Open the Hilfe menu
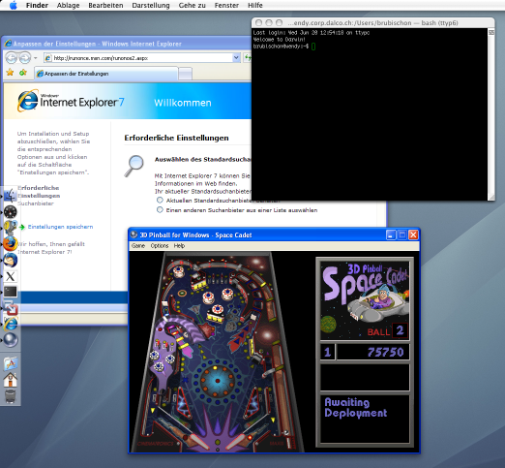 point(255,5)
